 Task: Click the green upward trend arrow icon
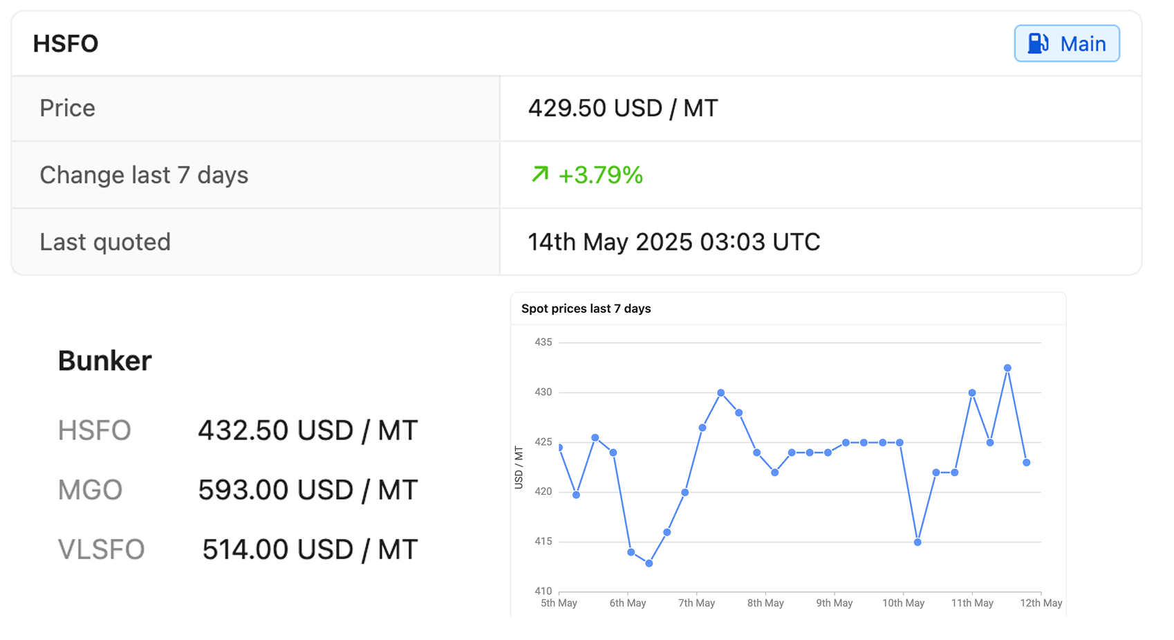(x=540, y=174)
